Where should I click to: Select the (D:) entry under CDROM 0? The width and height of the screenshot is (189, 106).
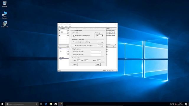click(61, 59)
